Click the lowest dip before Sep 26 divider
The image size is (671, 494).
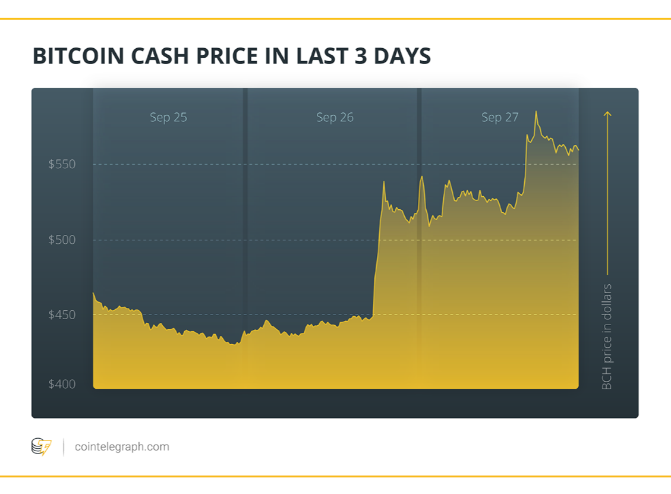233,344
